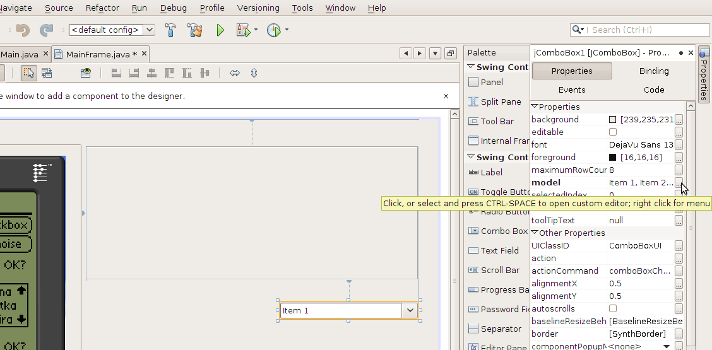
Task: Toggle the autoscrolls property checkbox
Action: (612, 308)
